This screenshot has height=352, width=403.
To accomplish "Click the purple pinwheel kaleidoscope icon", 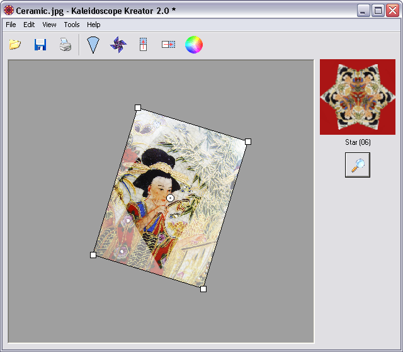I will (118, 45).
